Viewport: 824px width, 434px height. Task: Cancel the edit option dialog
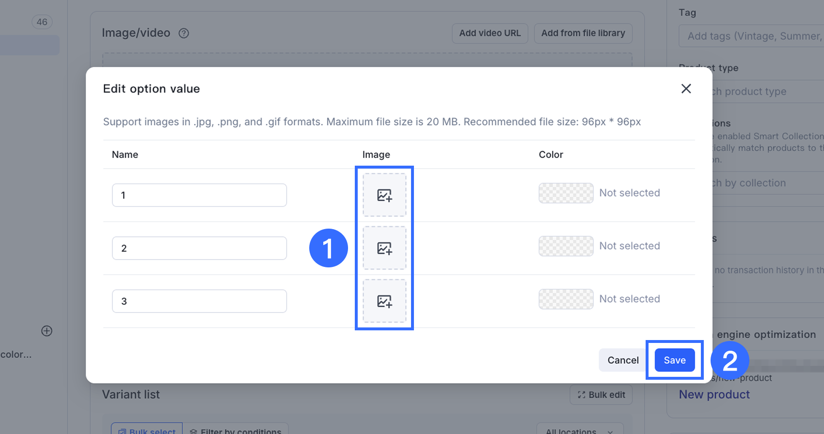coord(623,360)
